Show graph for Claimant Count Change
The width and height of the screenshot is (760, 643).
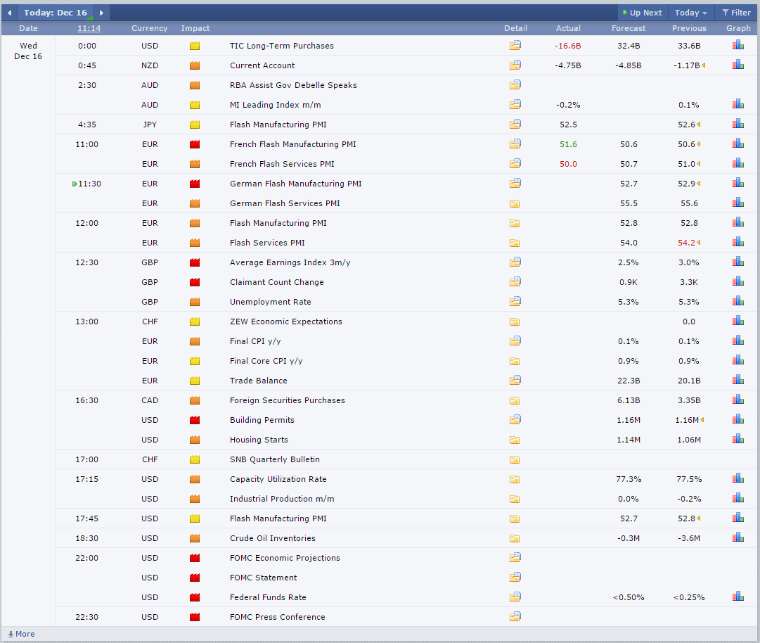tap(738, 281)
